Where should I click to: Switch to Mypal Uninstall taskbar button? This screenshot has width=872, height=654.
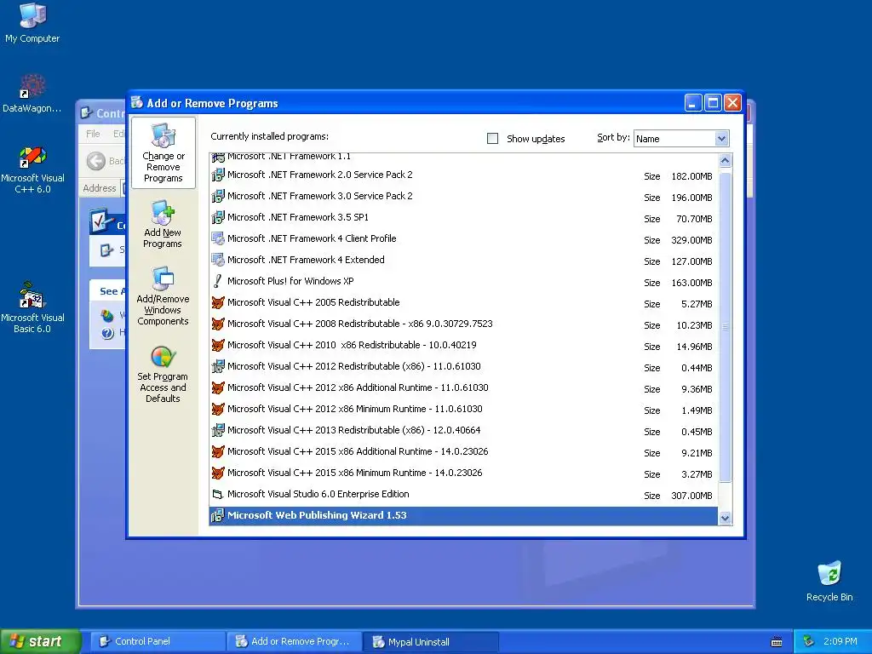tap(430, 641)
